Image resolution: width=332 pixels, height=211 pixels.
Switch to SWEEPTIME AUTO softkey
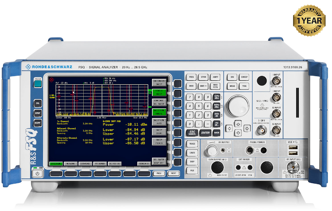(159, 122)
